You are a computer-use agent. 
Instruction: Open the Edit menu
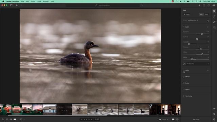pos(27,1)
